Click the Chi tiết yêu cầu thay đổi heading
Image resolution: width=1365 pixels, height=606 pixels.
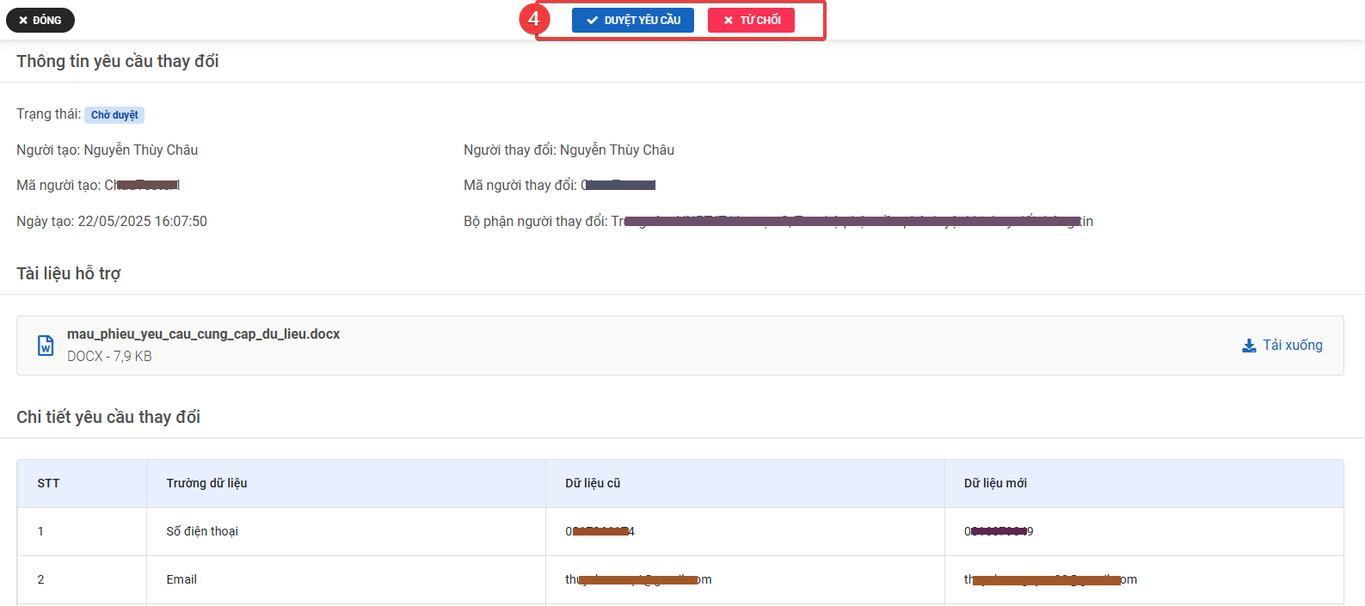(x=108, y=417)
